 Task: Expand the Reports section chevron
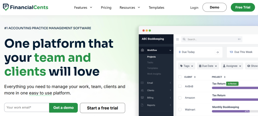click(171, 105)
